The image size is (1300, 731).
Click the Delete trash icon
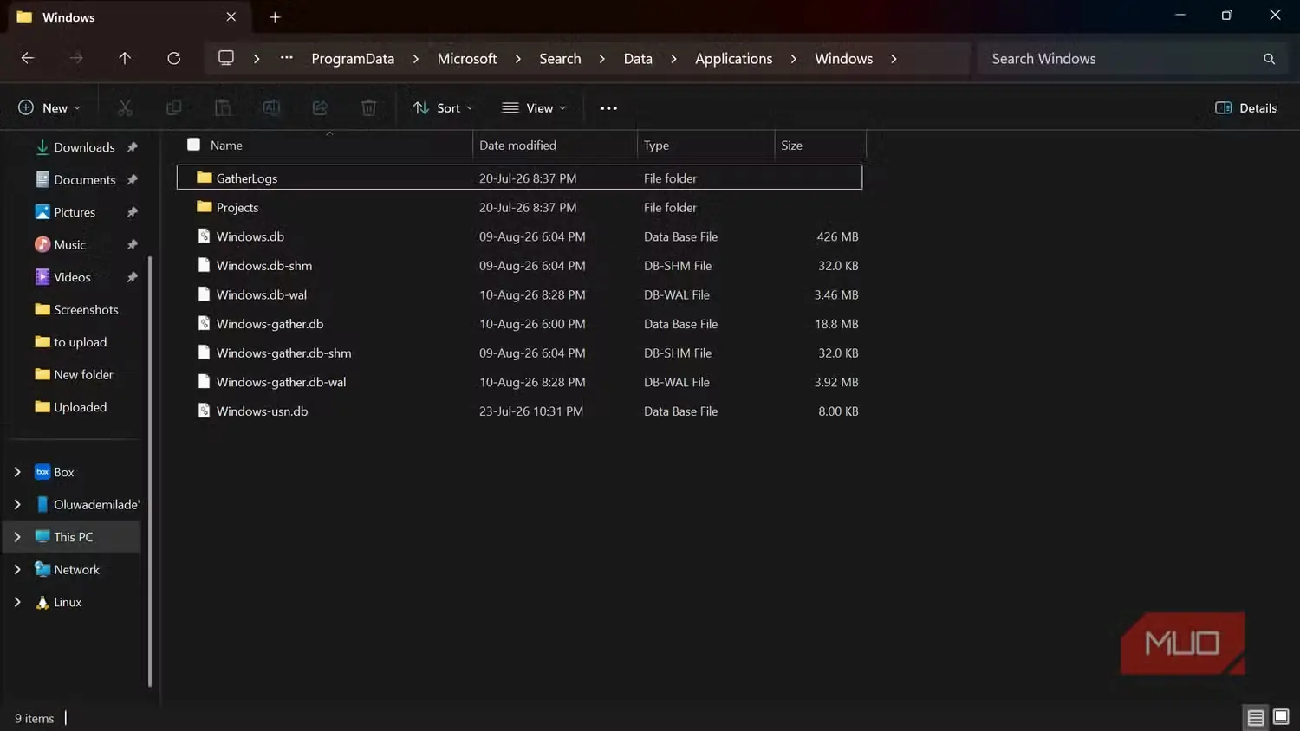[x=368, y=107]
